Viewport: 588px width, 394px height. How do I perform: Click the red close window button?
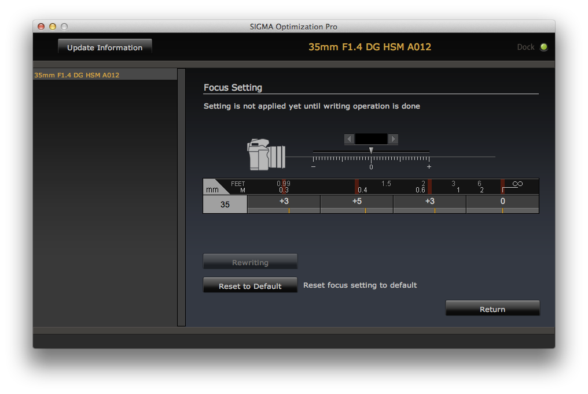[x=41, y=27]
